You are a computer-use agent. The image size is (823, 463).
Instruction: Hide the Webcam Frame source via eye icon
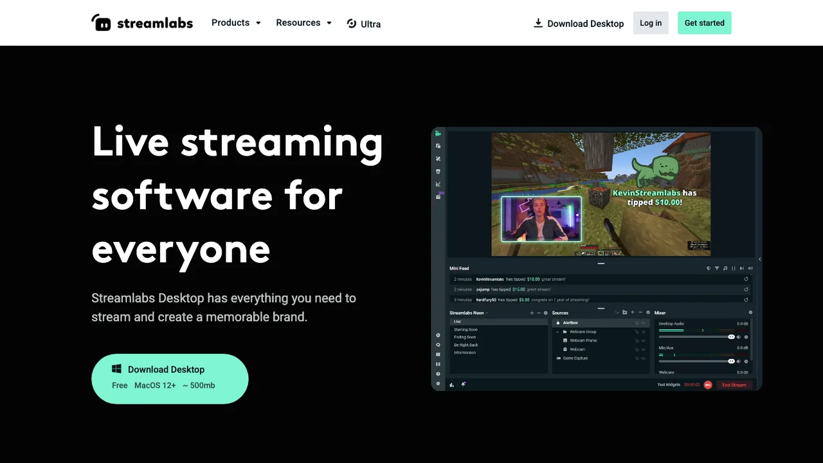[644, 341]
